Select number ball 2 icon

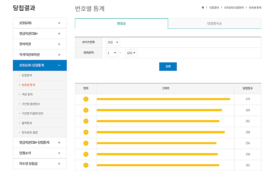pos(86,110)
